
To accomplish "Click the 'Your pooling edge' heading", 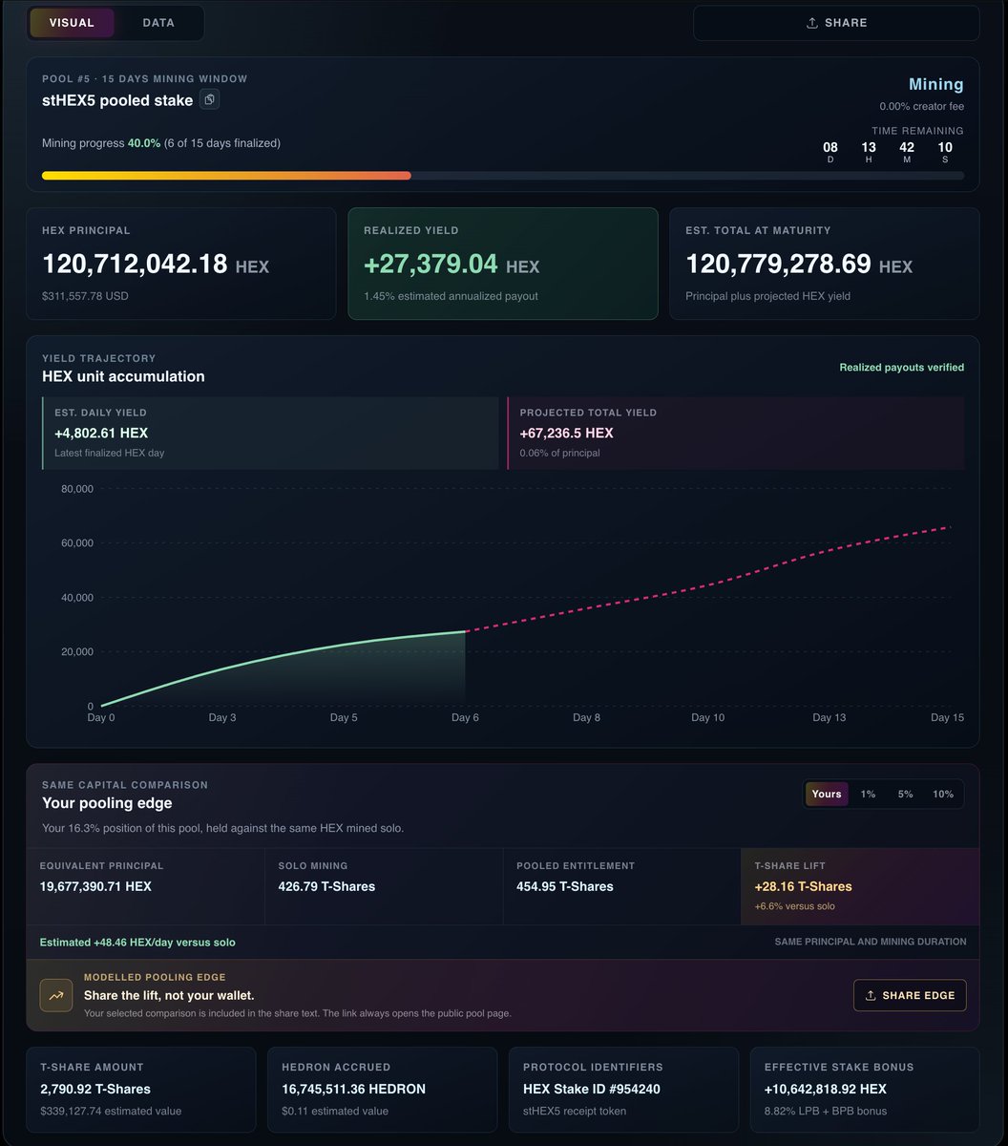I will (x=107, y=803).
